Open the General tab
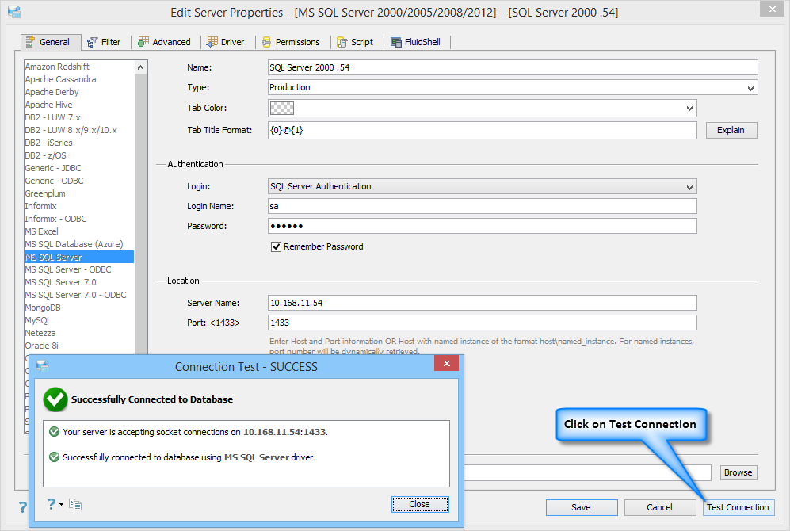The image size is (790, 531). pyautogui.click(x=51, y=42)
